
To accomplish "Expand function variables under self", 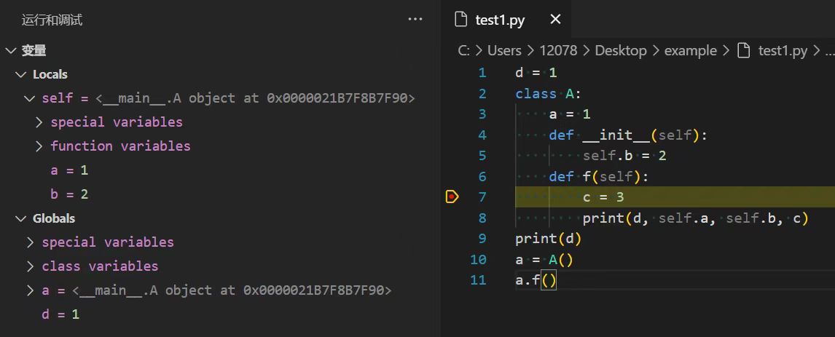I will 39,146.
